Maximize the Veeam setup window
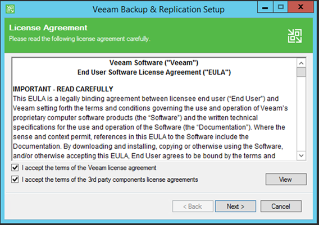The width and height of the screenshot is (319, 225). pyautogui.click(x=281, y=7)
